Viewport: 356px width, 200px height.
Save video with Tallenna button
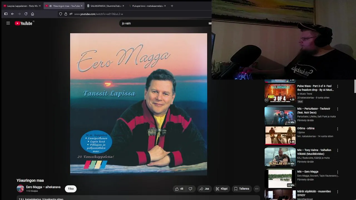coord(242,189)
